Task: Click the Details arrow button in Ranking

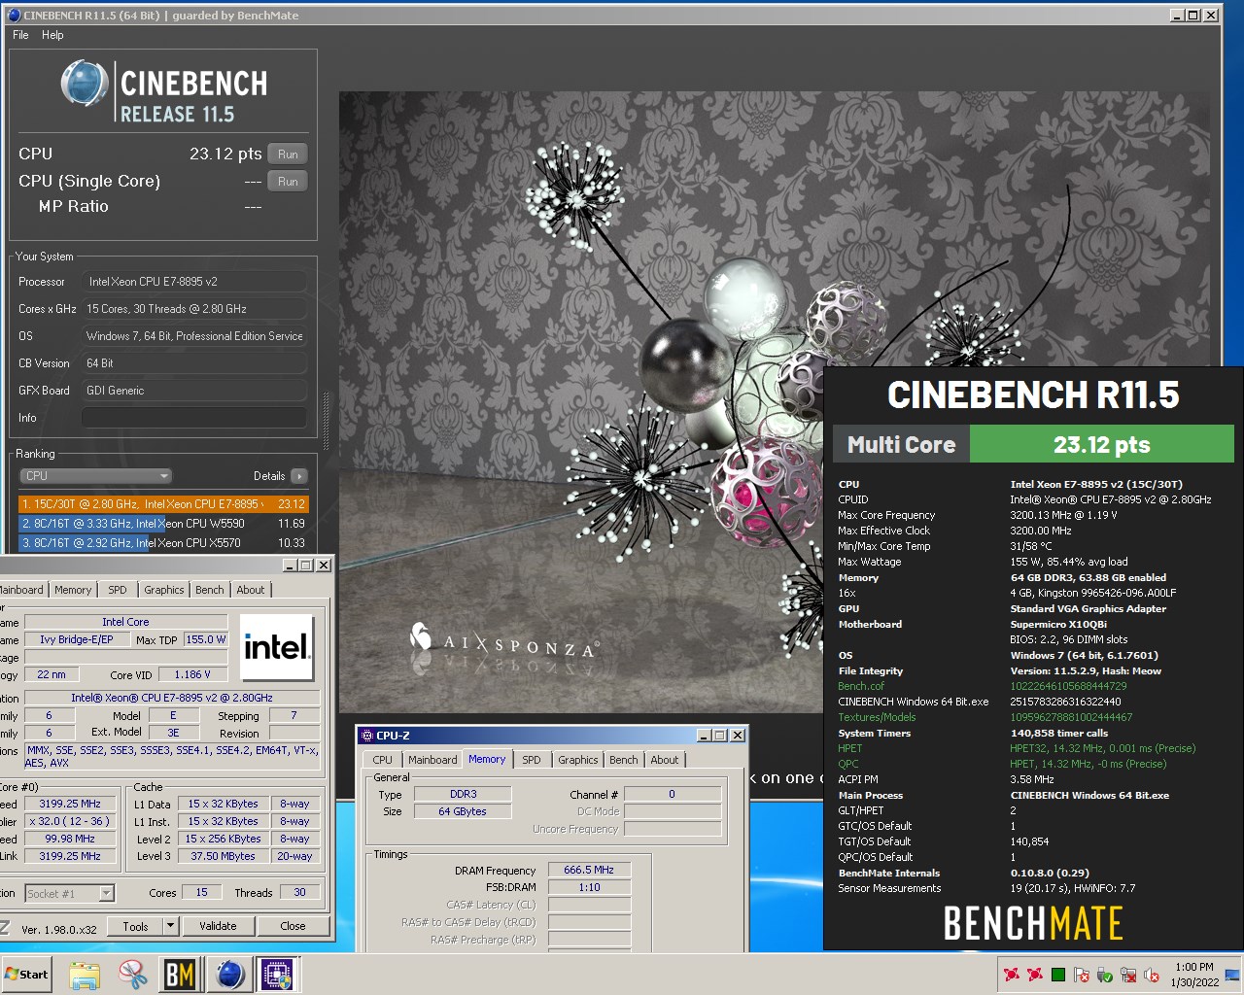Action: tap(298, 476)
